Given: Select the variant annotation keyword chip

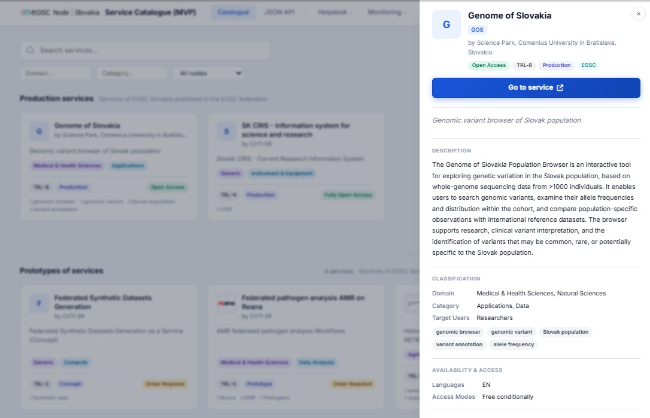Looking at the screenshot, I should click(459, 344).
